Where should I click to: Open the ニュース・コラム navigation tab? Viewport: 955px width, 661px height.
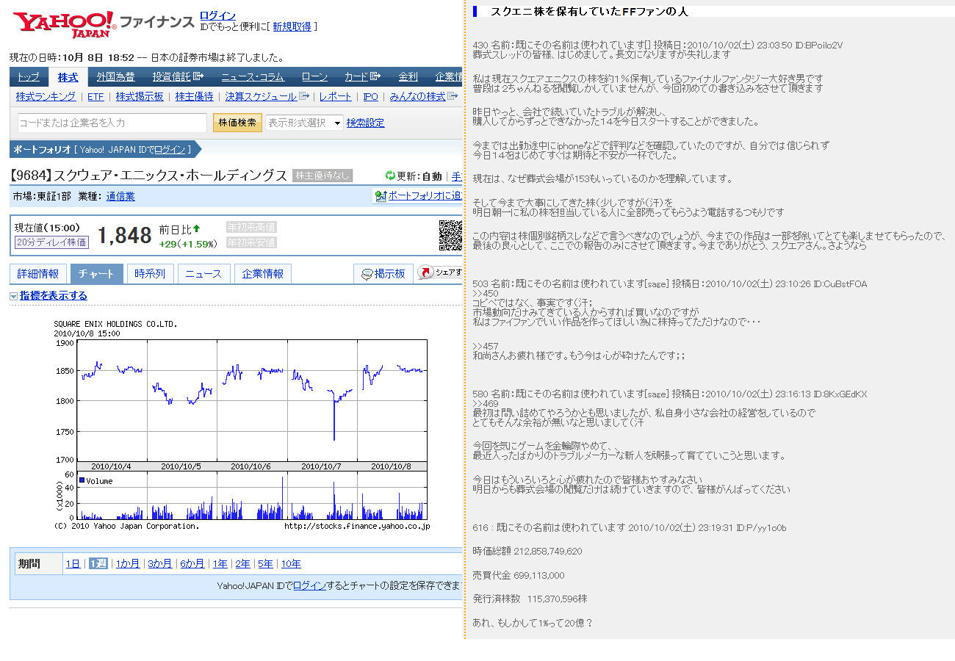tap(253, 76)
